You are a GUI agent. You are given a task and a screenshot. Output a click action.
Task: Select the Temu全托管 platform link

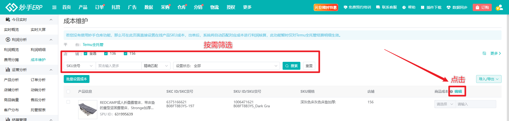(x=93, y=45)
